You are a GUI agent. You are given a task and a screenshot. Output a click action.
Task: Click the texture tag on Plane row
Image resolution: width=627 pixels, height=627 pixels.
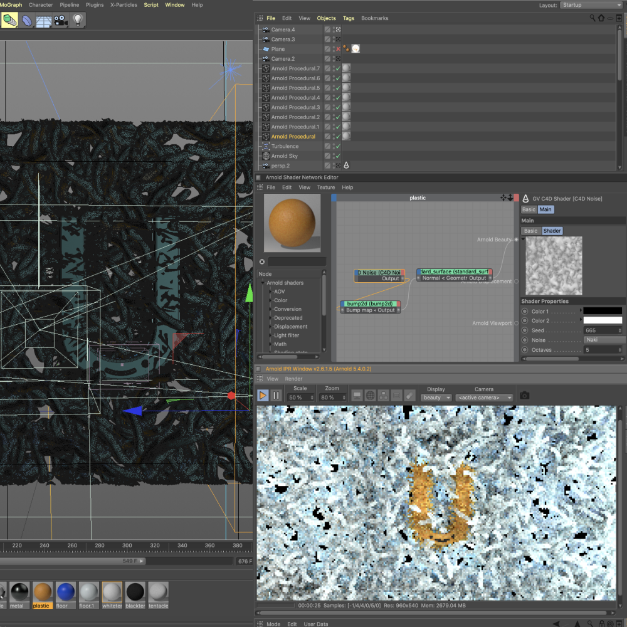pyautogui.click(x=356, y=49)
